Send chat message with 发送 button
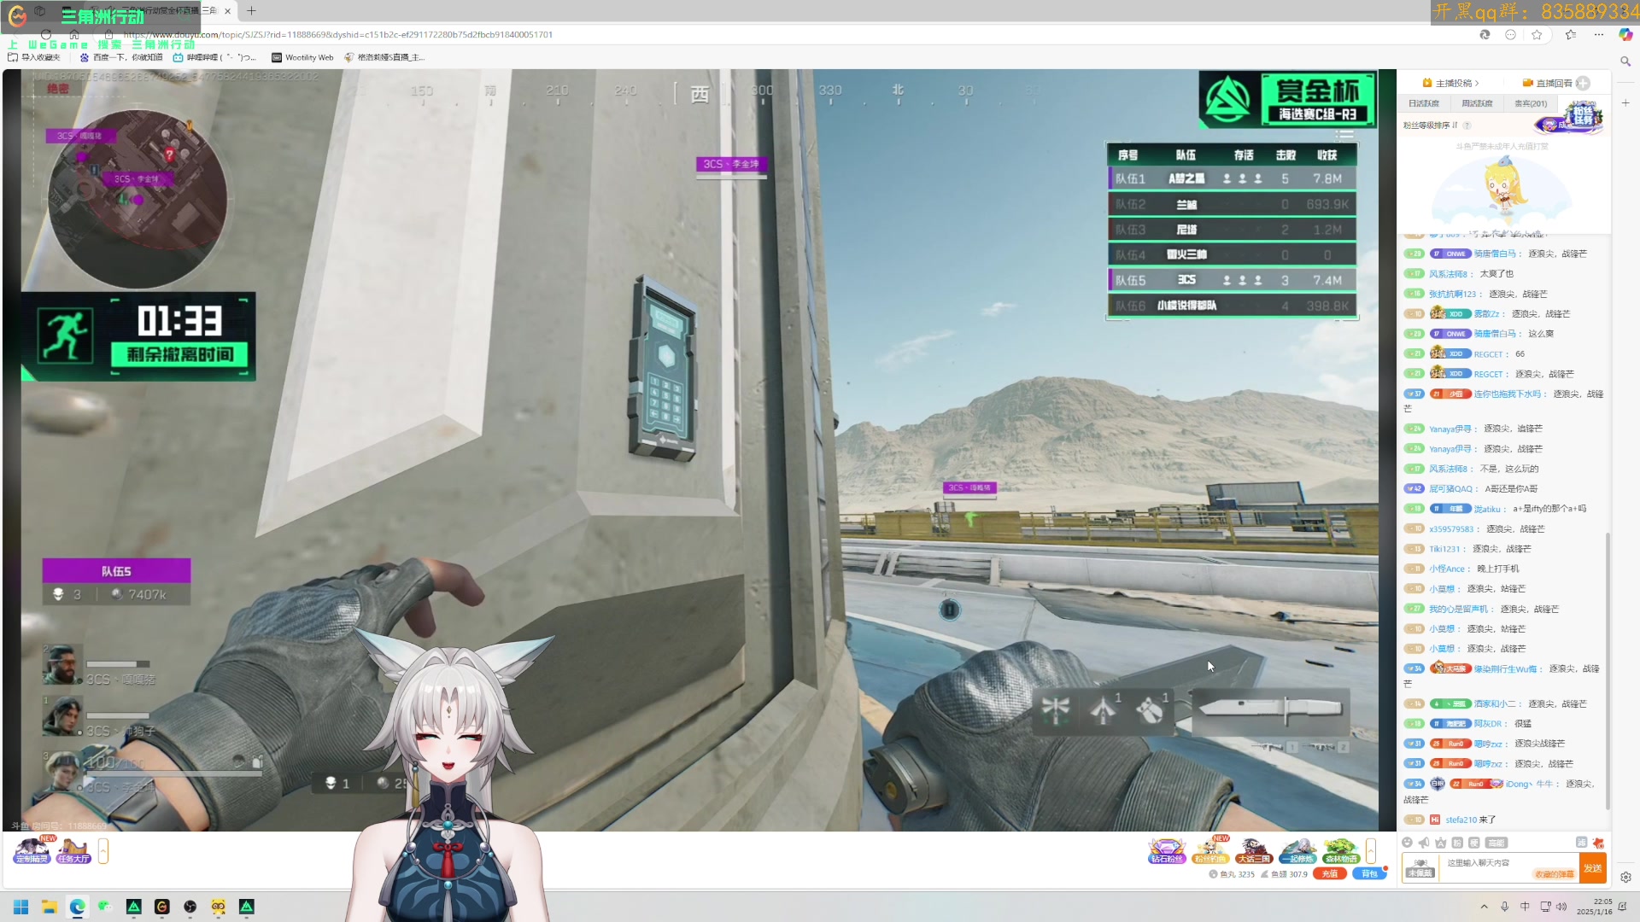This screenshot has width=1640, height=922. [x=1593, y=868]
